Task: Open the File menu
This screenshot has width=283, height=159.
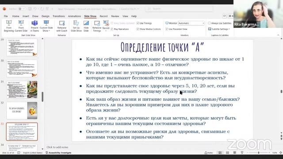Action: (6, 16)
